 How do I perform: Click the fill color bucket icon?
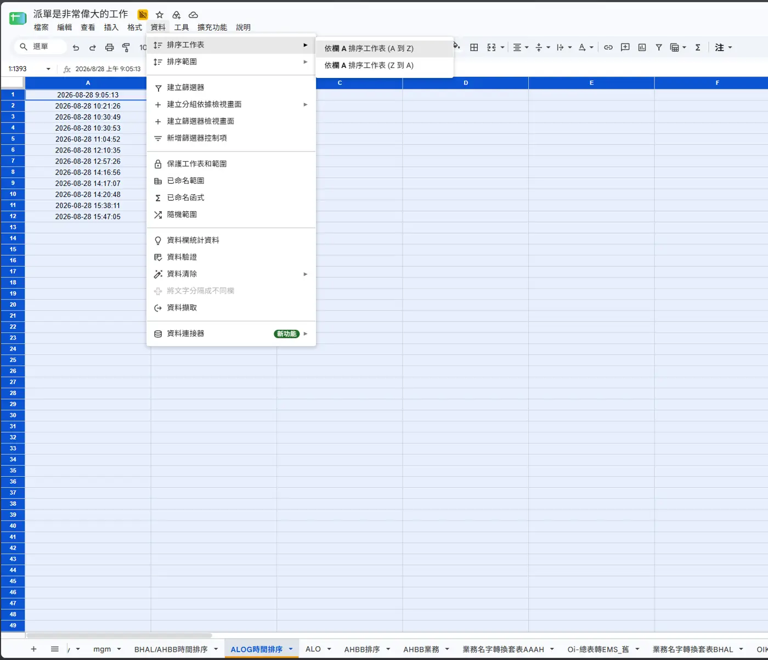click(456, 46)
